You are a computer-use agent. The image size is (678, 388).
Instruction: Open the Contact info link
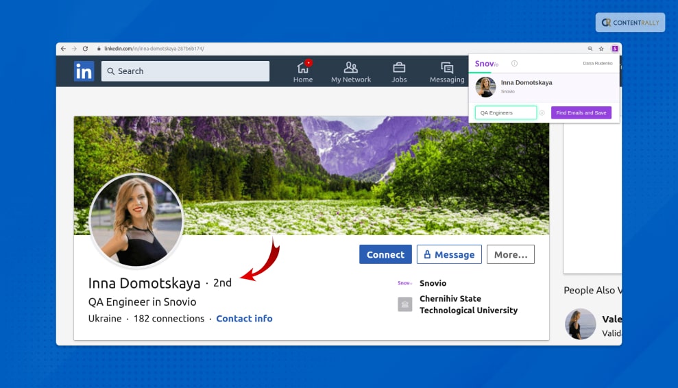coord(244,318)
